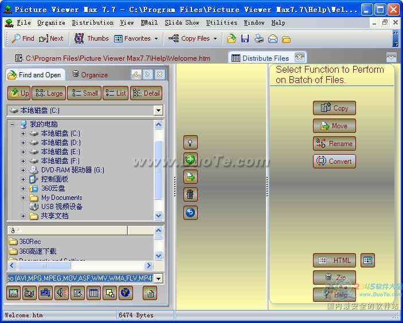
Task: Click the folder tree scroll down arrow
Action: pyautogui.click(x=159, y=216)
